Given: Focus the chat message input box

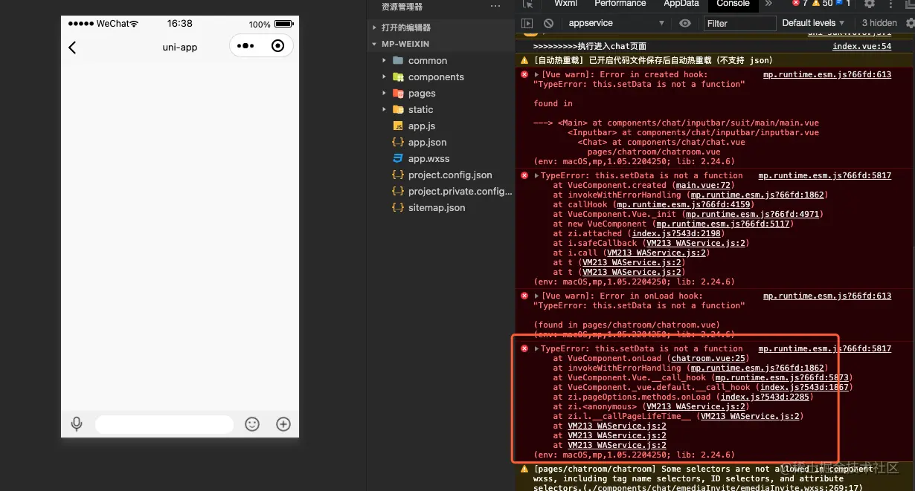Looking at the screenshot, I should coord(164,424).
